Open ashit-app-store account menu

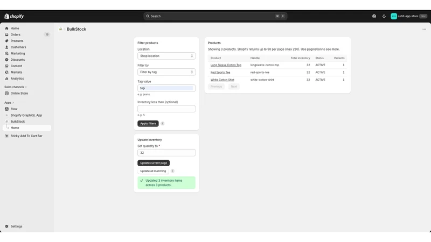tap(409, 16)
